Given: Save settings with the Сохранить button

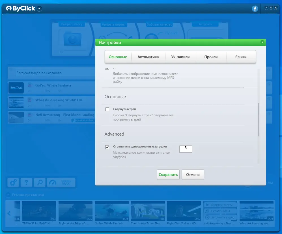Looking at the screenshot, I should tap(168, 175).
